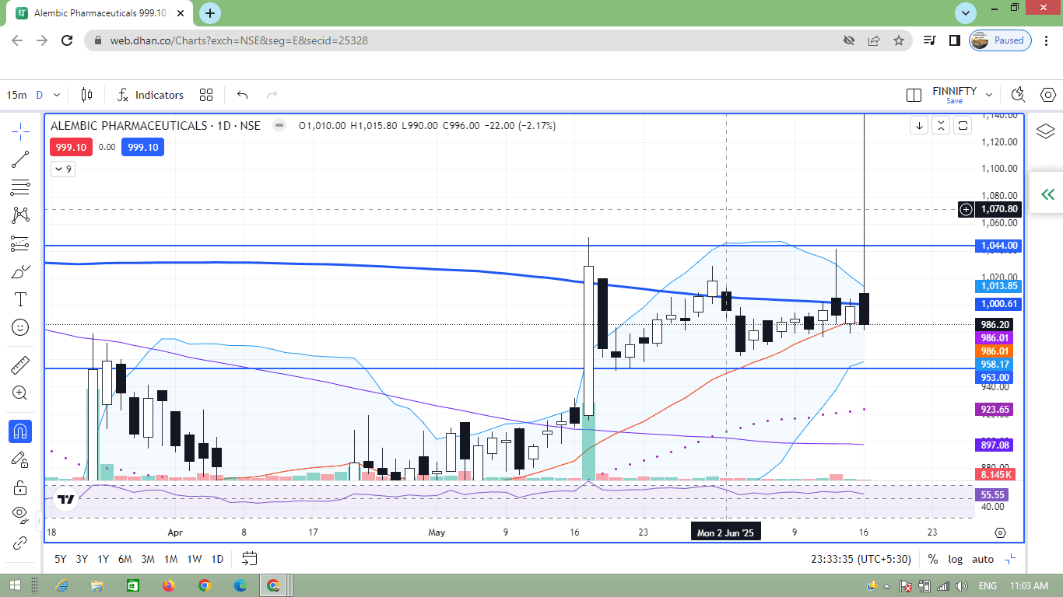Toggle lock all drawing tools

coord(20,487)
